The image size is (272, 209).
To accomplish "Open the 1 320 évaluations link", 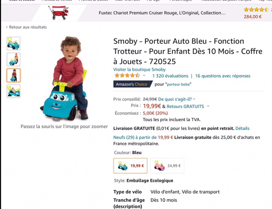I will [x=170, y=76].
